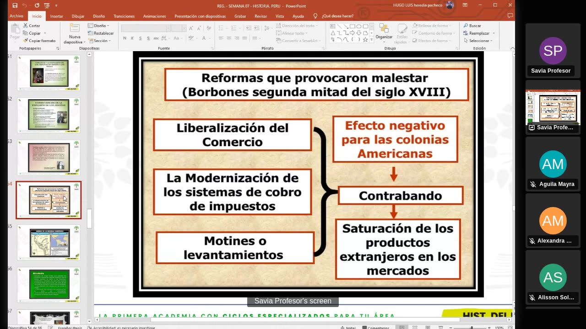Click the lightbulb ¿Qué desea hacer? search
This screenshot has width=586, height=329.
(334, 16)
